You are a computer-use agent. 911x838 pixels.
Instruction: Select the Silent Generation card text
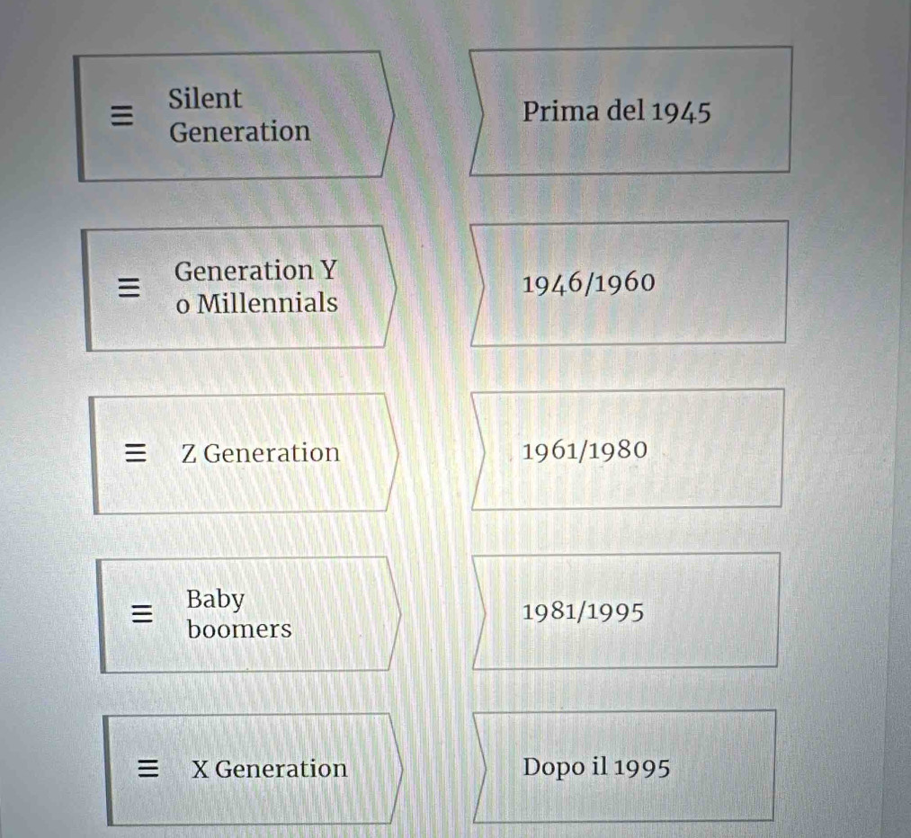coord(239,115)
